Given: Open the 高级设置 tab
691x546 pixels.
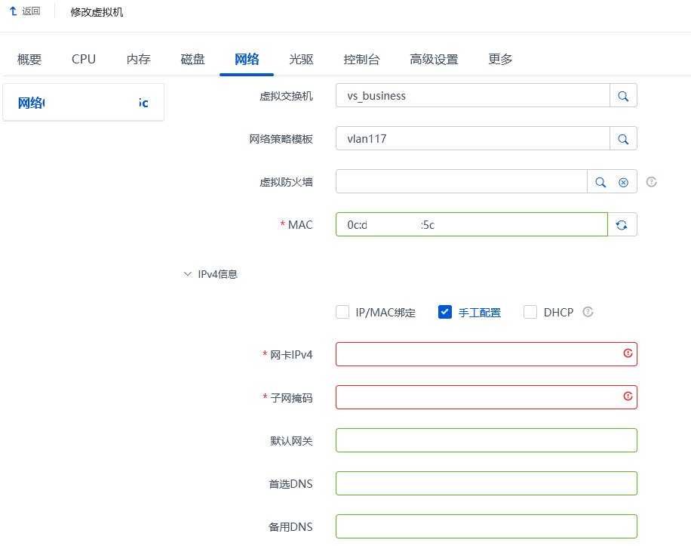Looking at the screenshot, I should point(434,60).
